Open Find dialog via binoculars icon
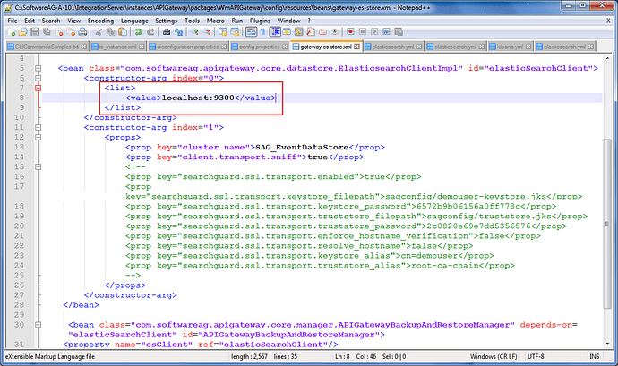Screen dimensions: 618x366 coord(167,32)
